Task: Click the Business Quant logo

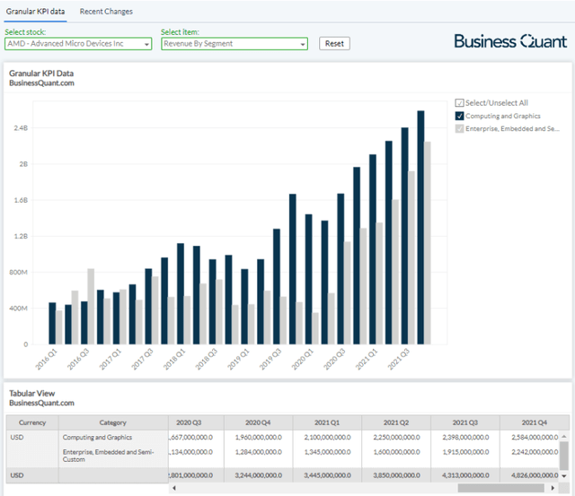Action: pyautogui.click(x=509, y=41)
